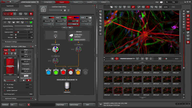
Task: Click the TRIPLE filter wheel icon
Action: pos(55,50)
